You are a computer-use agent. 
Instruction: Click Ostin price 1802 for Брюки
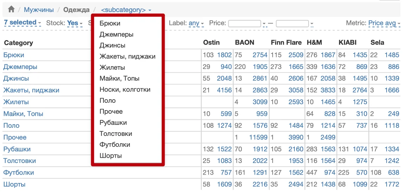click(224, 55)
